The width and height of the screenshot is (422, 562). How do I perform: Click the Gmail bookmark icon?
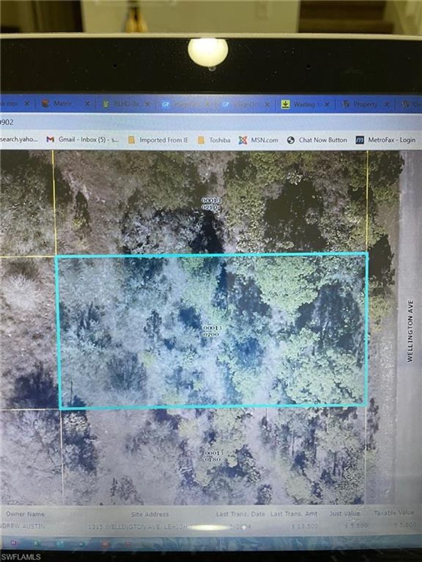50,140
